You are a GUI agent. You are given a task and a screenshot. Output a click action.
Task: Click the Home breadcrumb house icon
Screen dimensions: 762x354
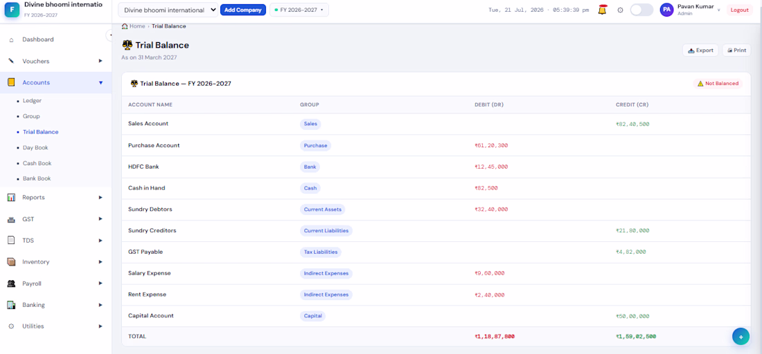(x=125, y=26)
